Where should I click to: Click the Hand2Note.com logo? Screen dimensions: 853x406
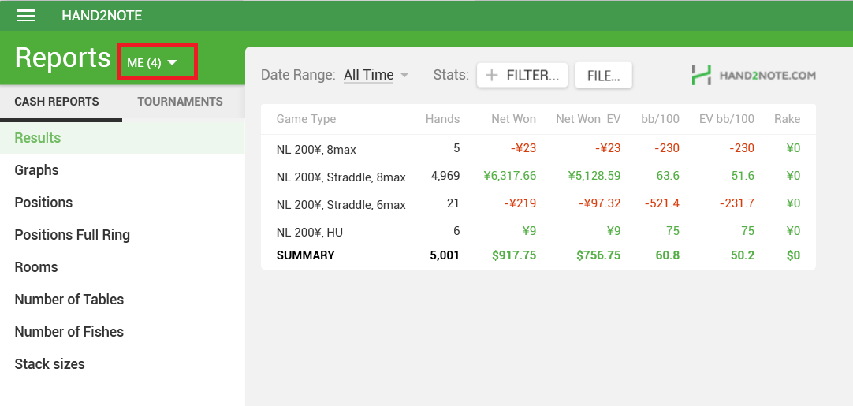click(753, 75)
